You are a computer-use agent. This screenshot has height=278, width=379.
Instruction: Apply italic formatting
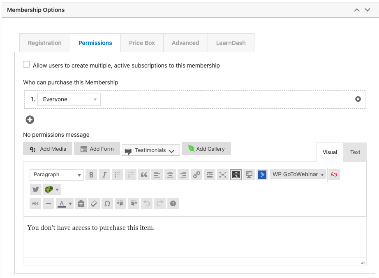(x=104, y=175)
